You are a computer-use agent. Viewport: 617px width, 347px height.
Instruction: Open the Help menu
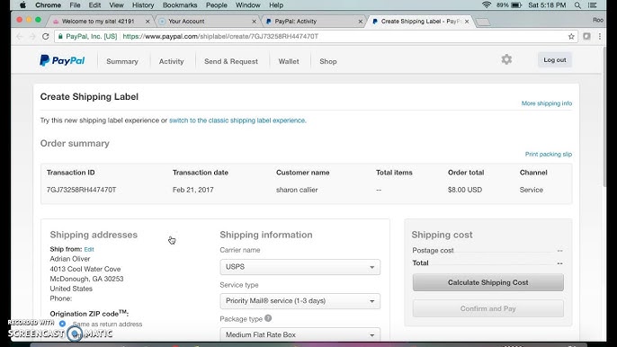276,5
